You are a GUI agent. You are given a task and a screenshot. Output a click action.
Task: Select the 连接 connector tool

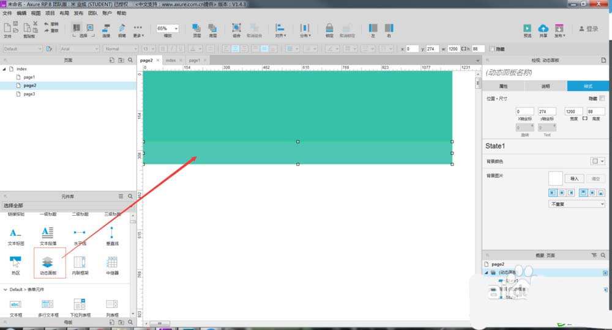pos(106,31)
